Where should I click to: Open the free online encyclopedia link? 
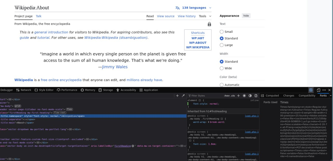[x=61, y=80]
